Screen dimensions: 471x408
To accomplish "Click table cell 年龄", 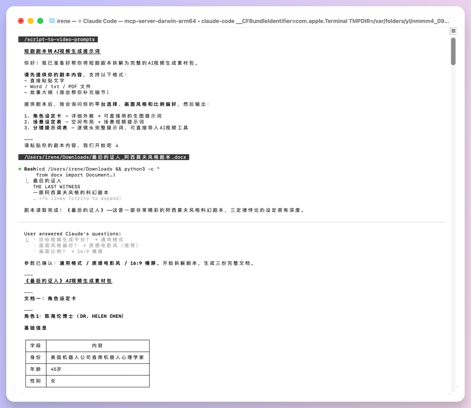I will [36, 369].
